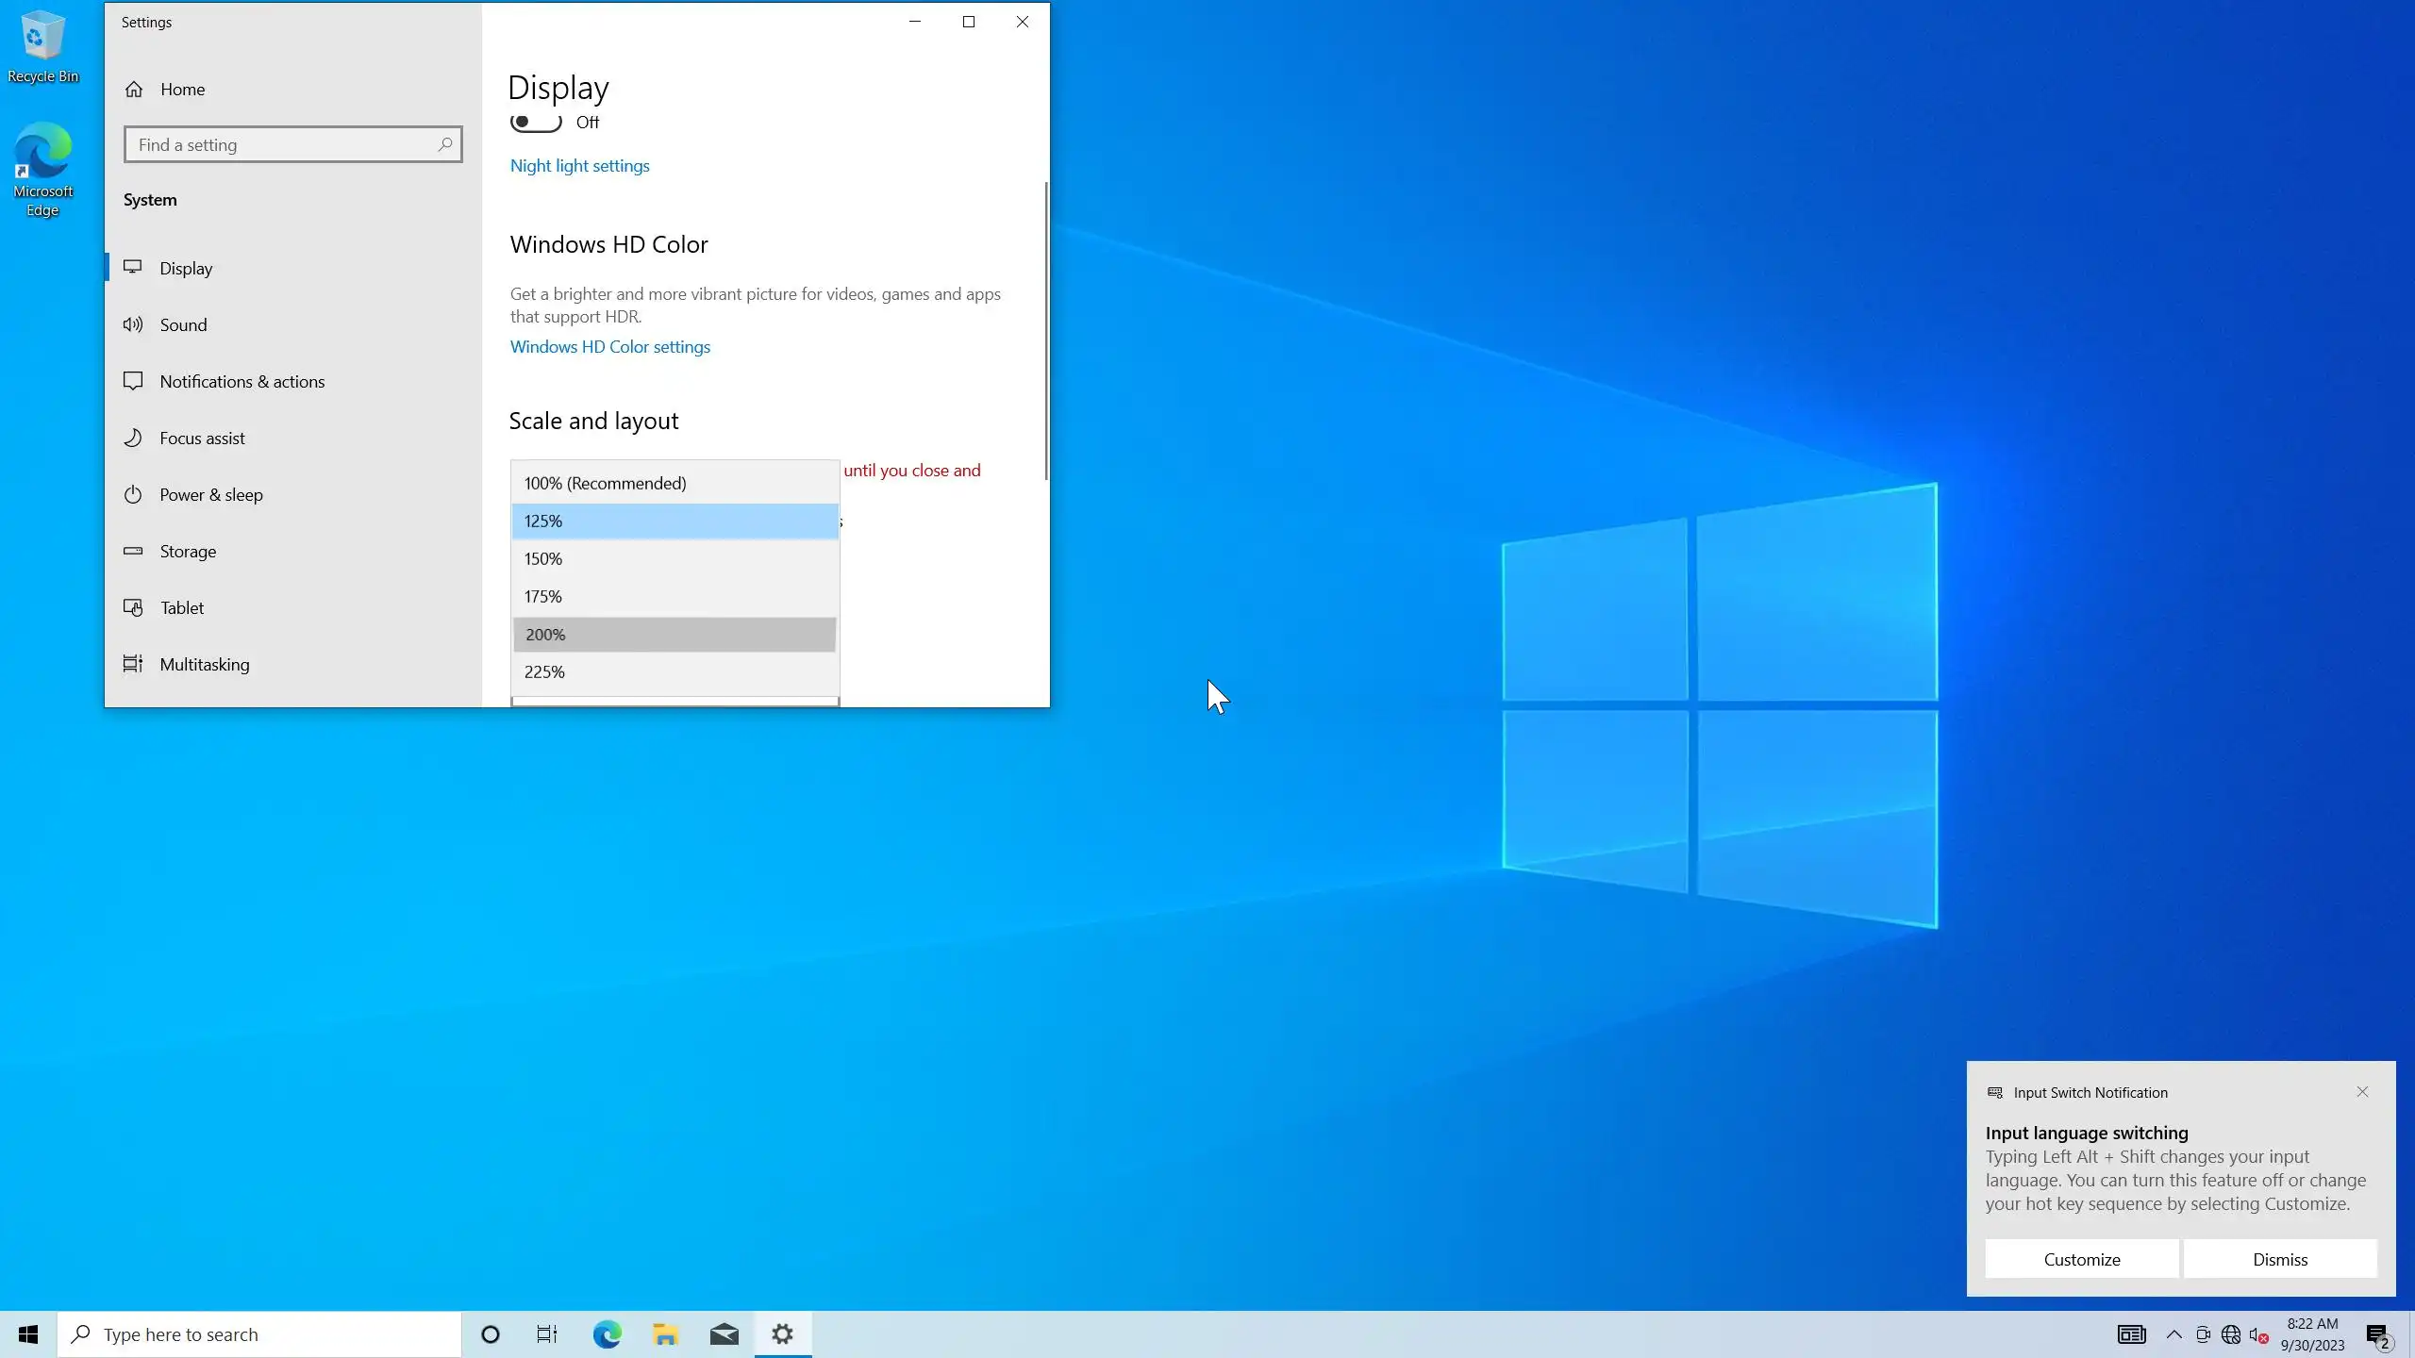Select 225% from the scale list

544,671
